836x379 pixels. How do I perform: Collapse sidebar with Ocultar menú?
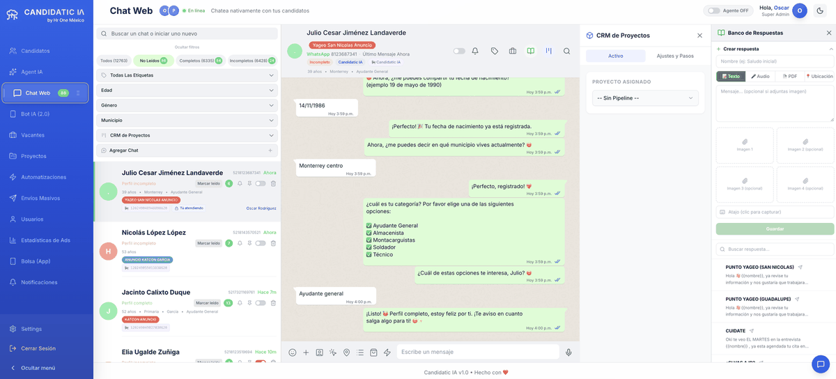click(38, 368)
